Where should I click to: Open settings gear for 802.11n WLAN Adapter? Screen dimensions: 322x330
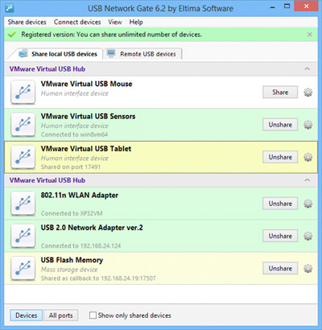pyautogui.click(x=308, y=204)
